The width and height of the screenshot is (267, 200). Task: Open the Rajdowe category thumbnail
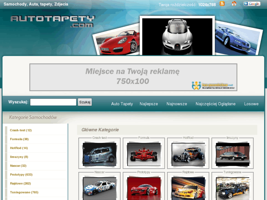(188, 188)
